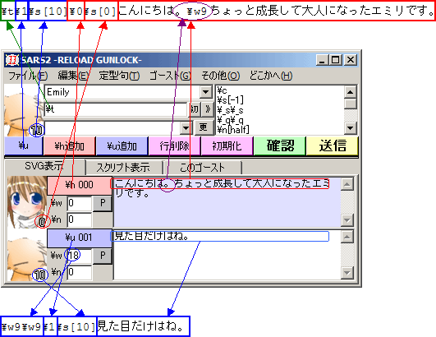The width and height of the screenshot is (436, 337).
Task: Expand the empty combo box next to 更
Action: click(186, 128)
